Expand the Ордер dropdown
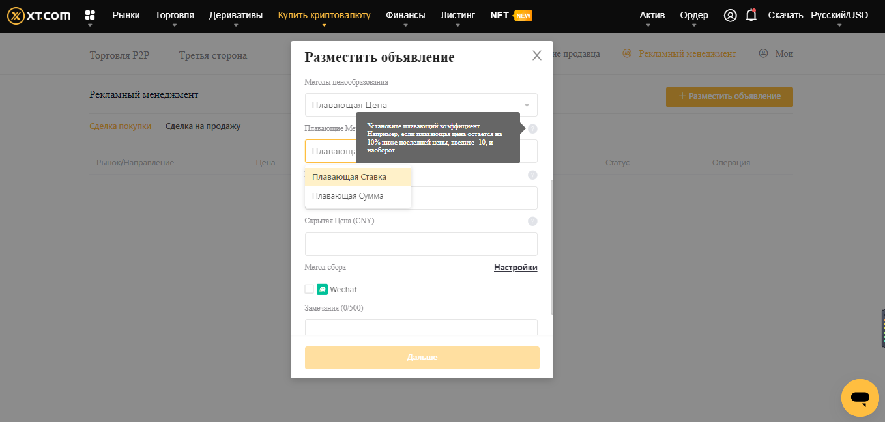Viewport: 885px width, 422px height. (x=694, y=15)
